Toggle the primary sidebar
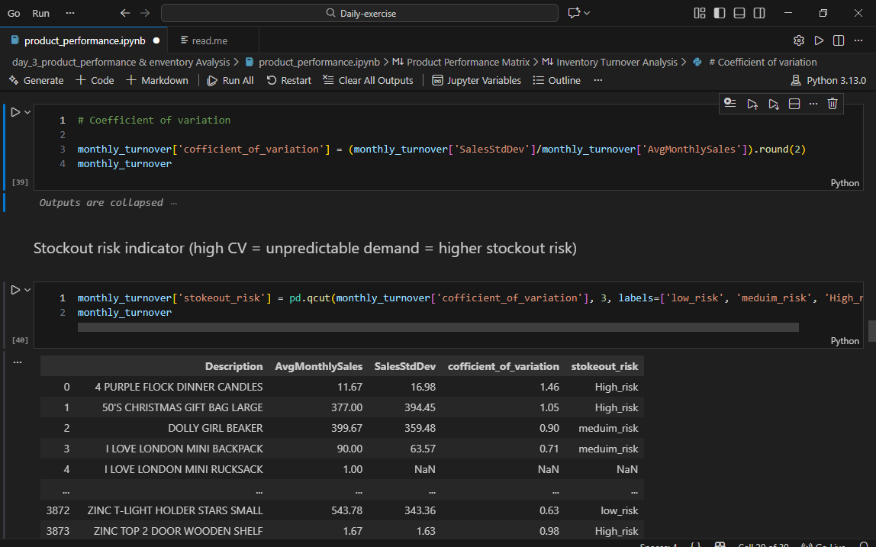 (718, 13)
